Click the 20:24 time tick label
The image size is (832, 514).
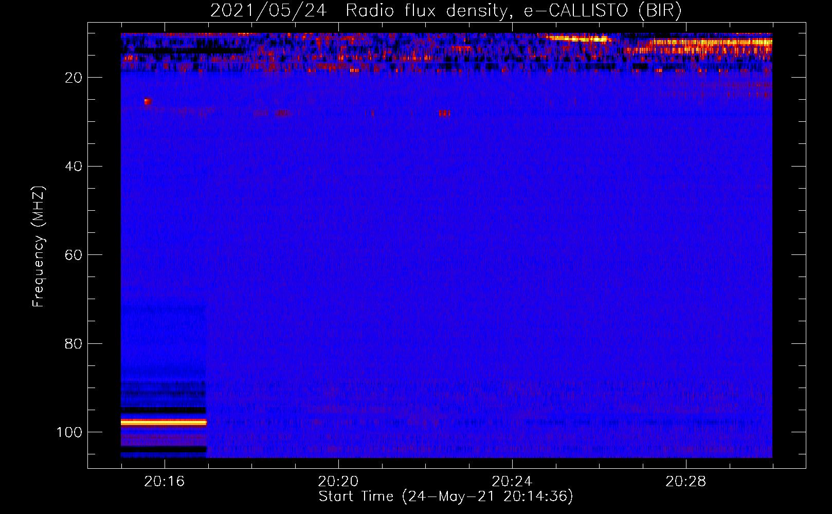pyautogui.click(x=512, y=481)
